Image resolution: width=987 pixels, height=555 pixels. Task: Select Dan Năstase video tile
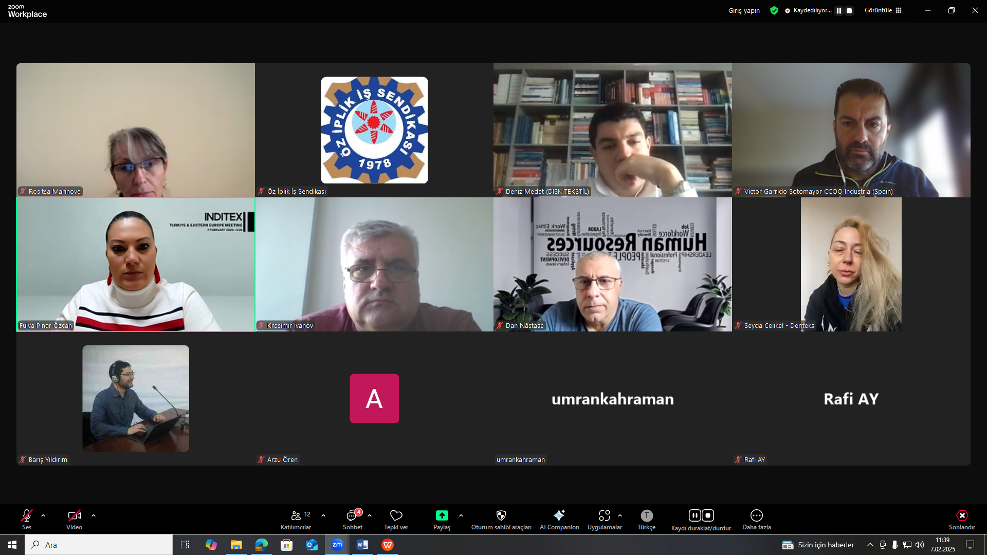613,264
